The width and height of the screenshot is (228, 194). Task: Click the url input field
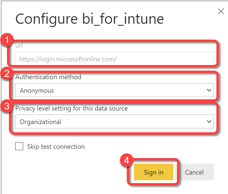[x=114, y=59]
